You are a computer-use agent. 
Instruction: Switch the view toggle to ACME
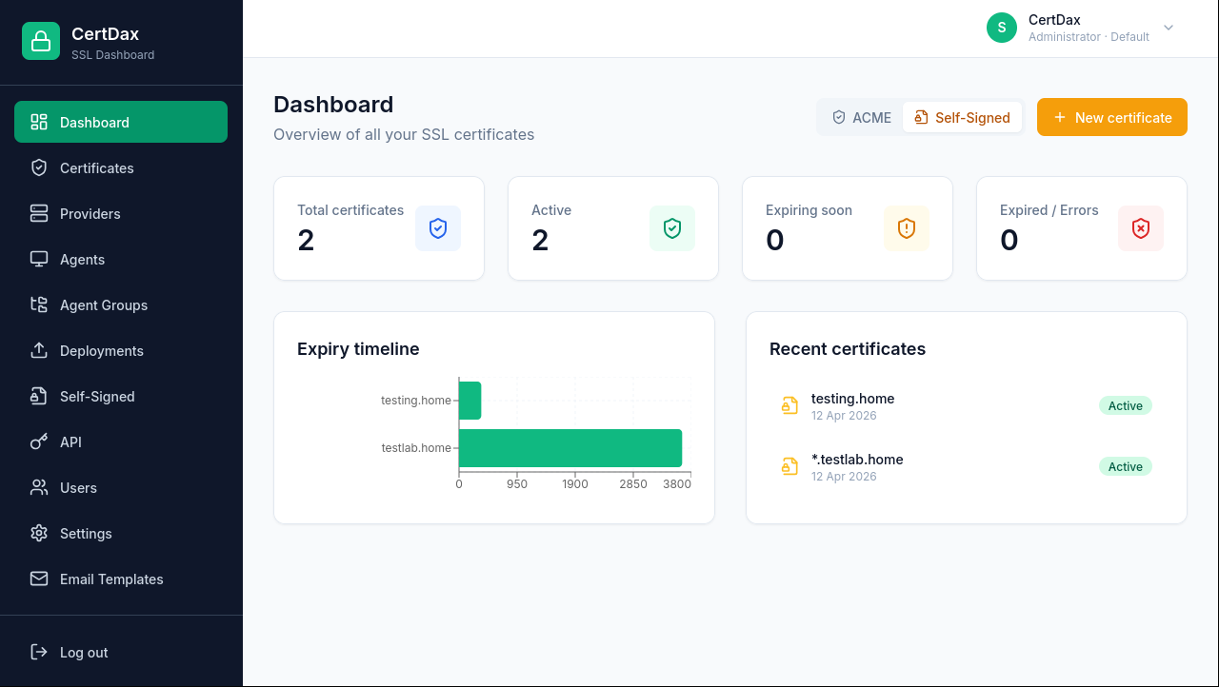(862, 118)
